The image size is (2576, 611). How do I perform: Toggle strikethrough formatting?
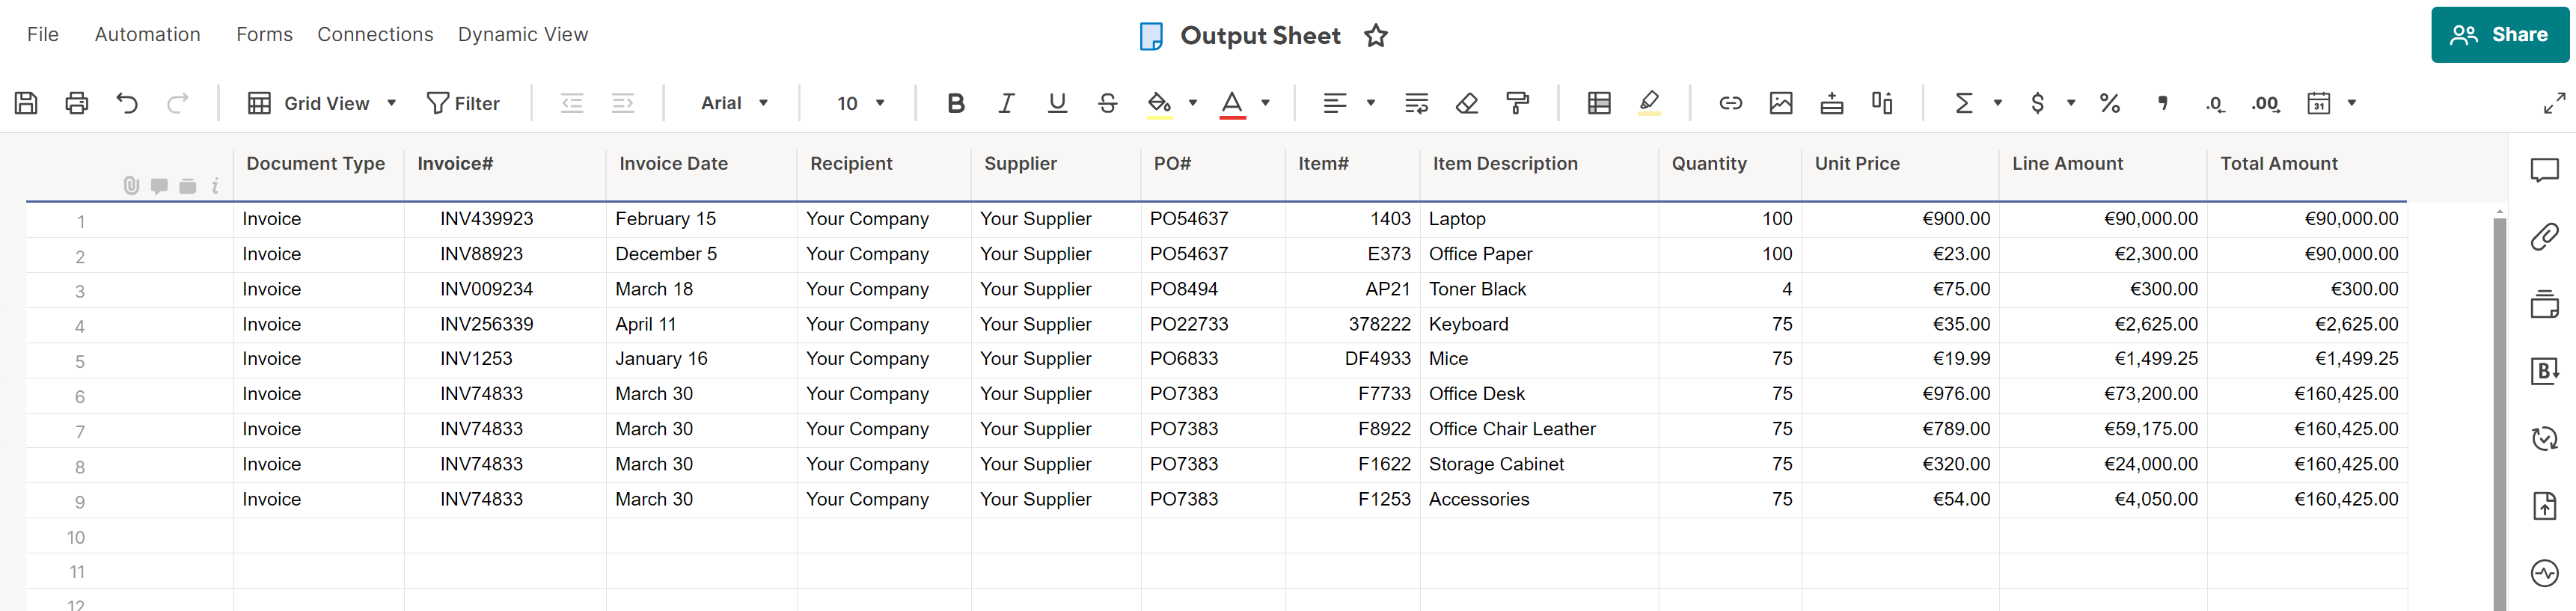[1107, 103]
